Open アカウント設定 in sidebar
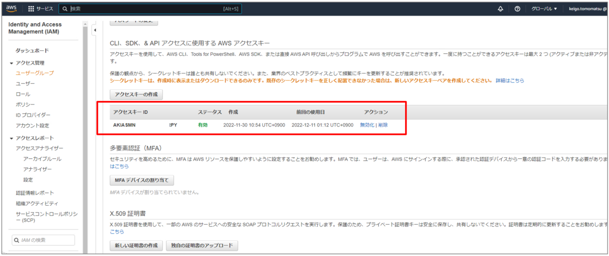 click(32, 125)
